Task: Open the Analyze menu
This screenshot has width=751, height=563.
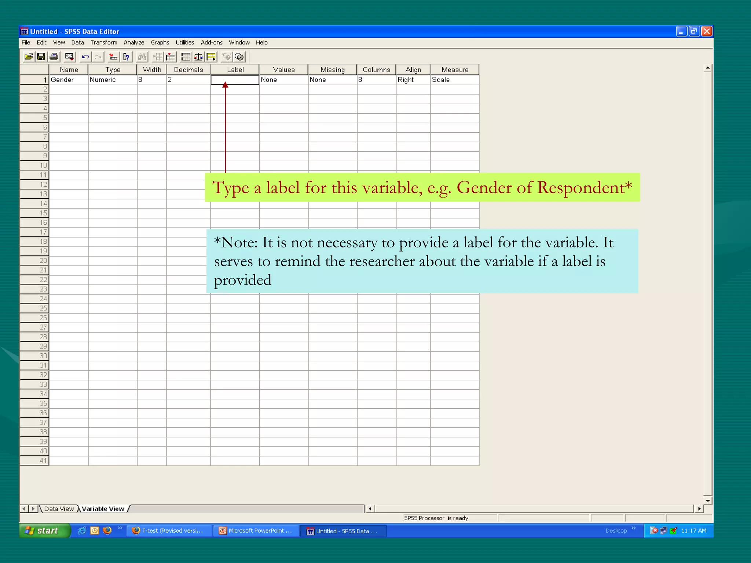Action: point(134,43)
